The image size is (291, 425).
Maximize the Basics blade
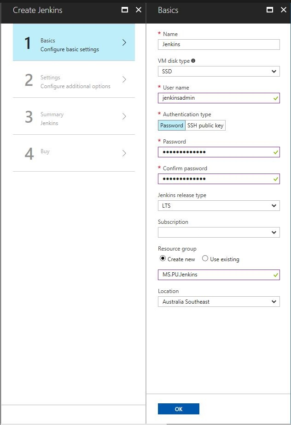tap(270, 9)
